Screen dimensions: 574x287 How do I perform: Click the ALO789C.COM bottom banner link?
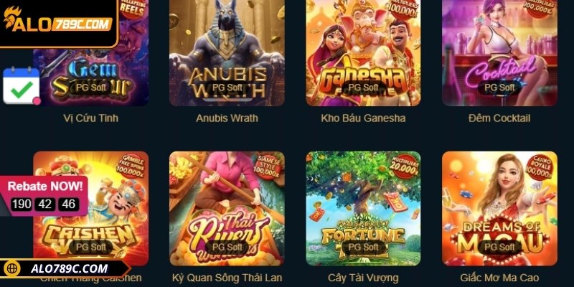click(65, 268)
